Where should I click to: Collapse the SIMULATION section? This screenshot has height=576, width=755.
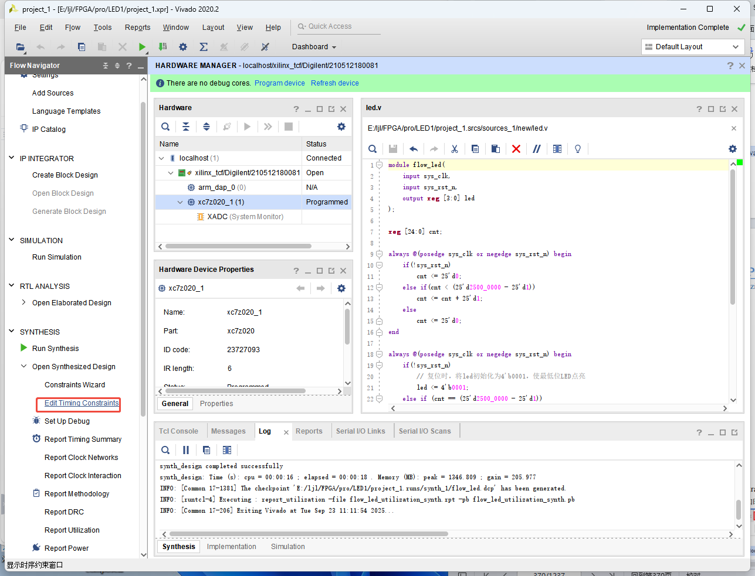12,240
